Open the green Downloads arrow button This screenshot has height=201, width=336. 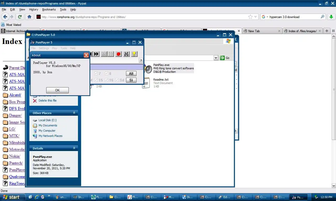coord(331,17)
